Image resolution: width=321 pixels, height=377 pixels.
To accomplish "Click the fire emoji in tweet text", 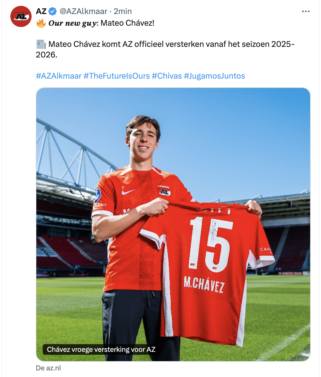I will (x=41, y=23).
